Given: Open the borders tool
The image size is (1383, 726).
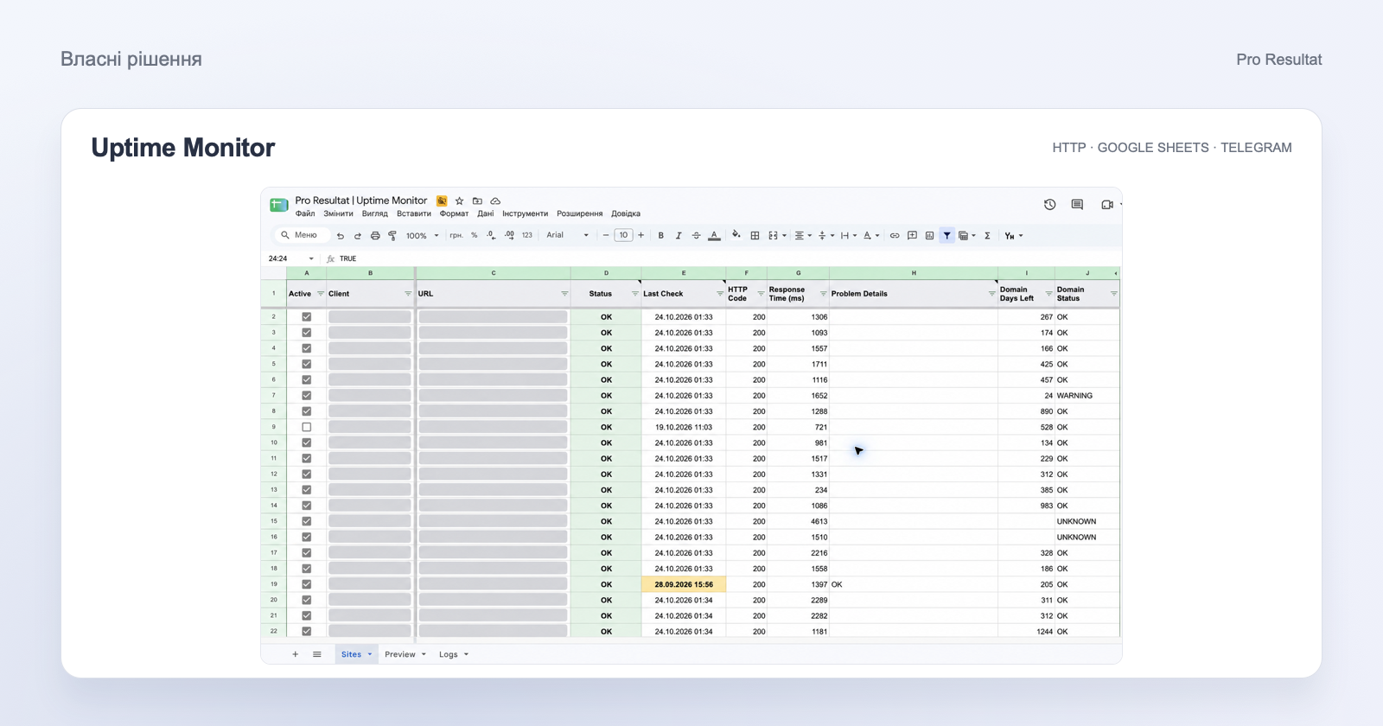Looking at the screenshot, I should tap(755, 236).
